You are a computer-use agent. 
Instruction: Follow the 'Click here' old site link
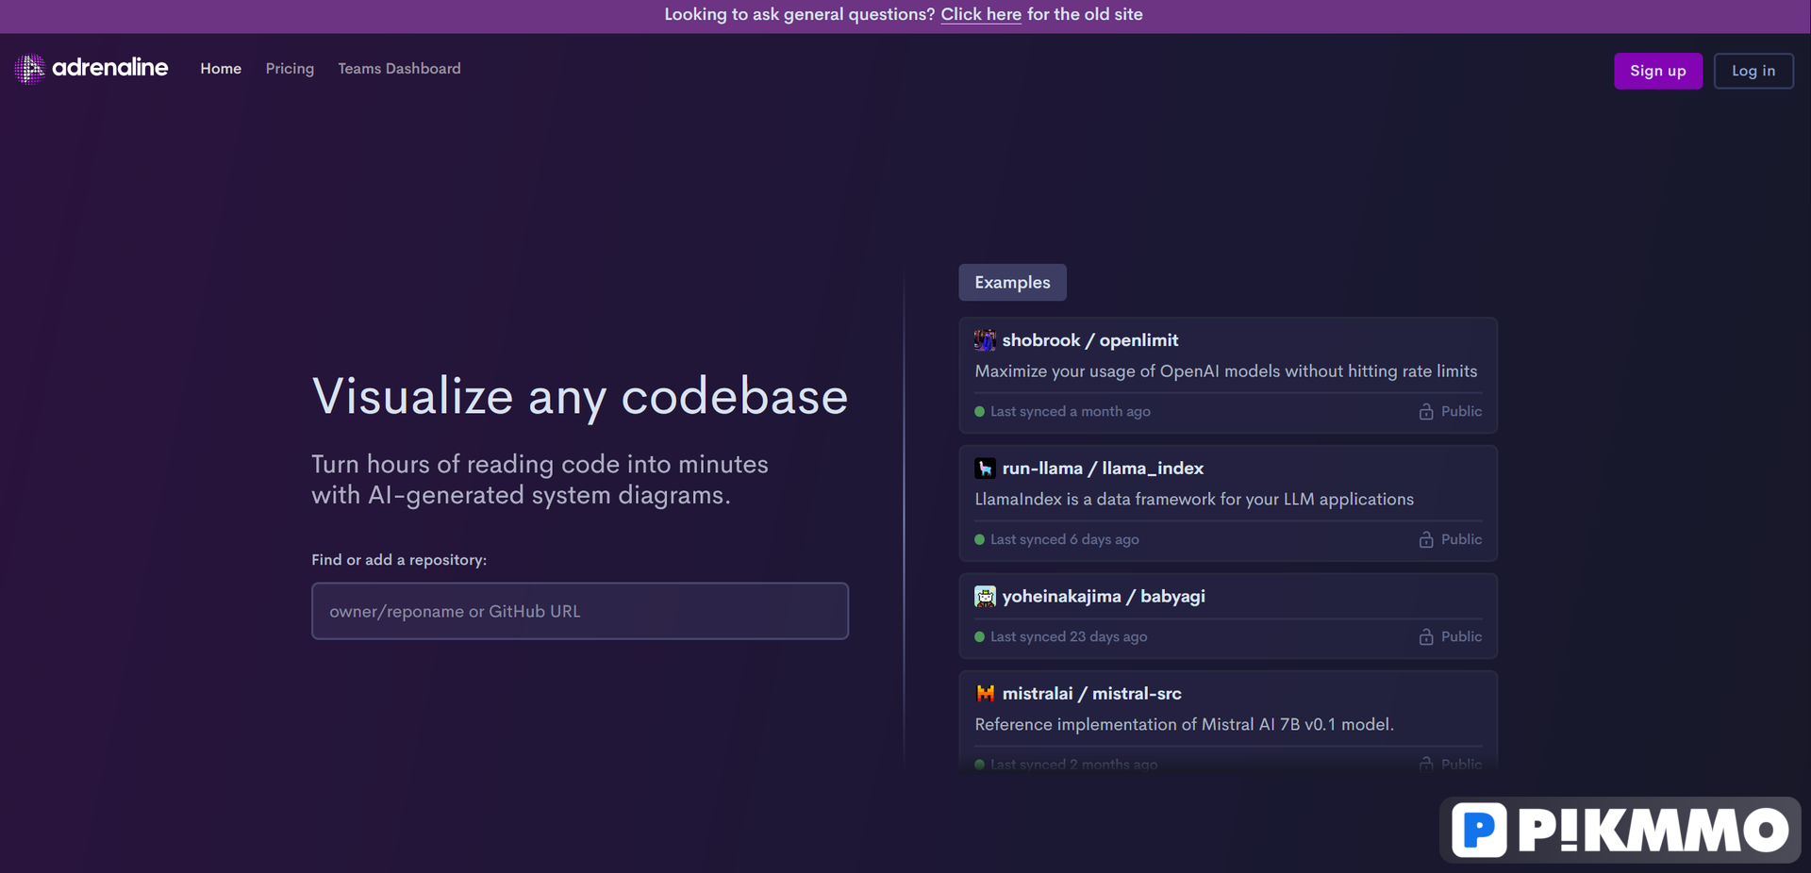point(981,14)
